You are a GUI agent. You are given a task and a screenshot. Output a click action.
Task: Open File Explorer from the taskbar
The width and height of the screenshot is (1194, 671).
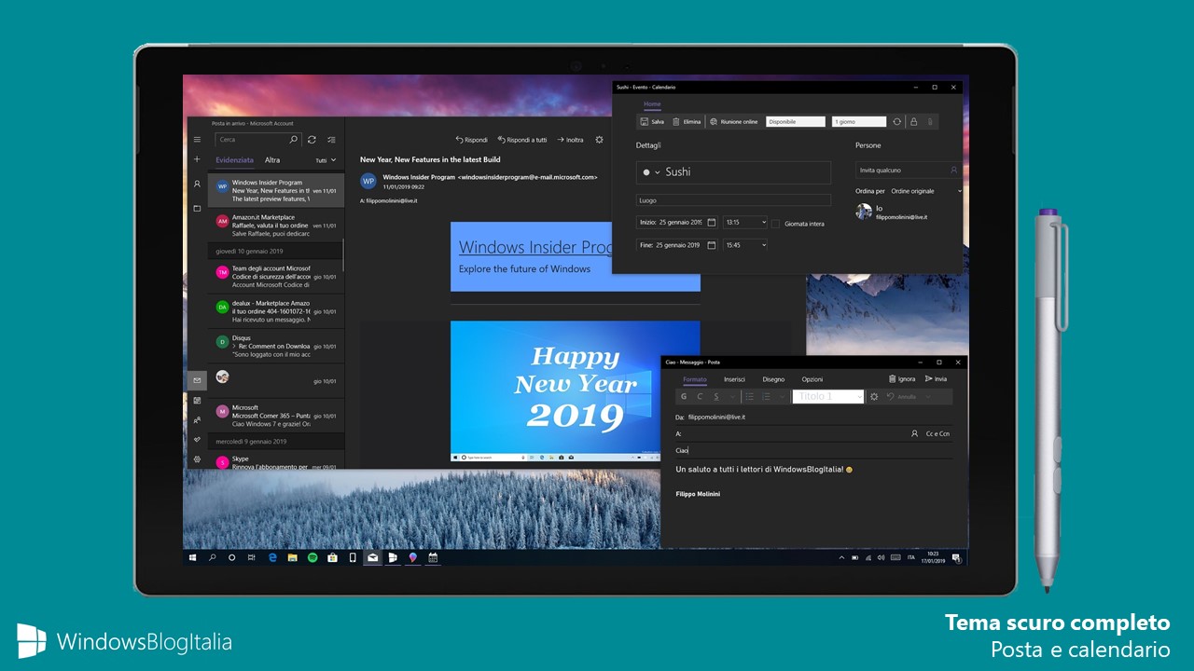[x=292, y=557]
